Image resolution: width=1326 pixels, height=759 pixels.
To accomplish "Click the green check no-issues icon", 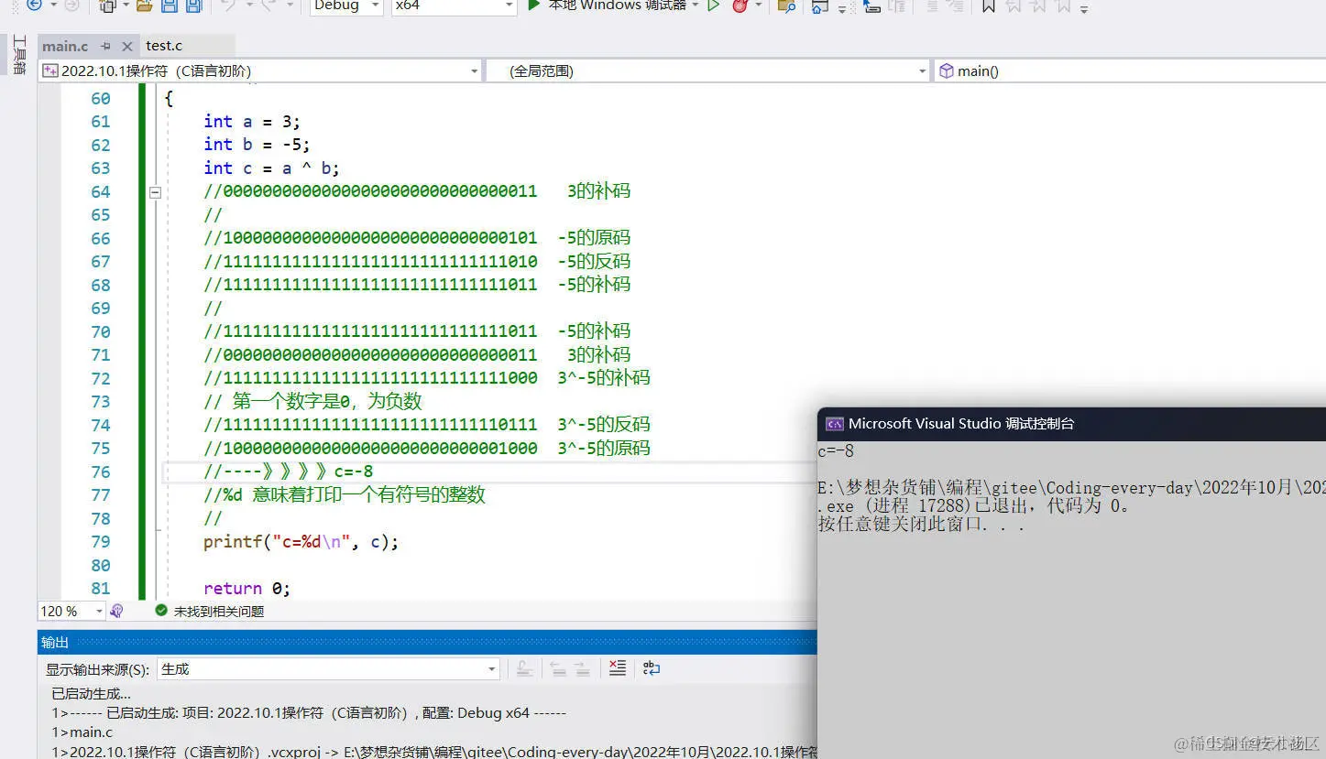I will click(161, 611).
